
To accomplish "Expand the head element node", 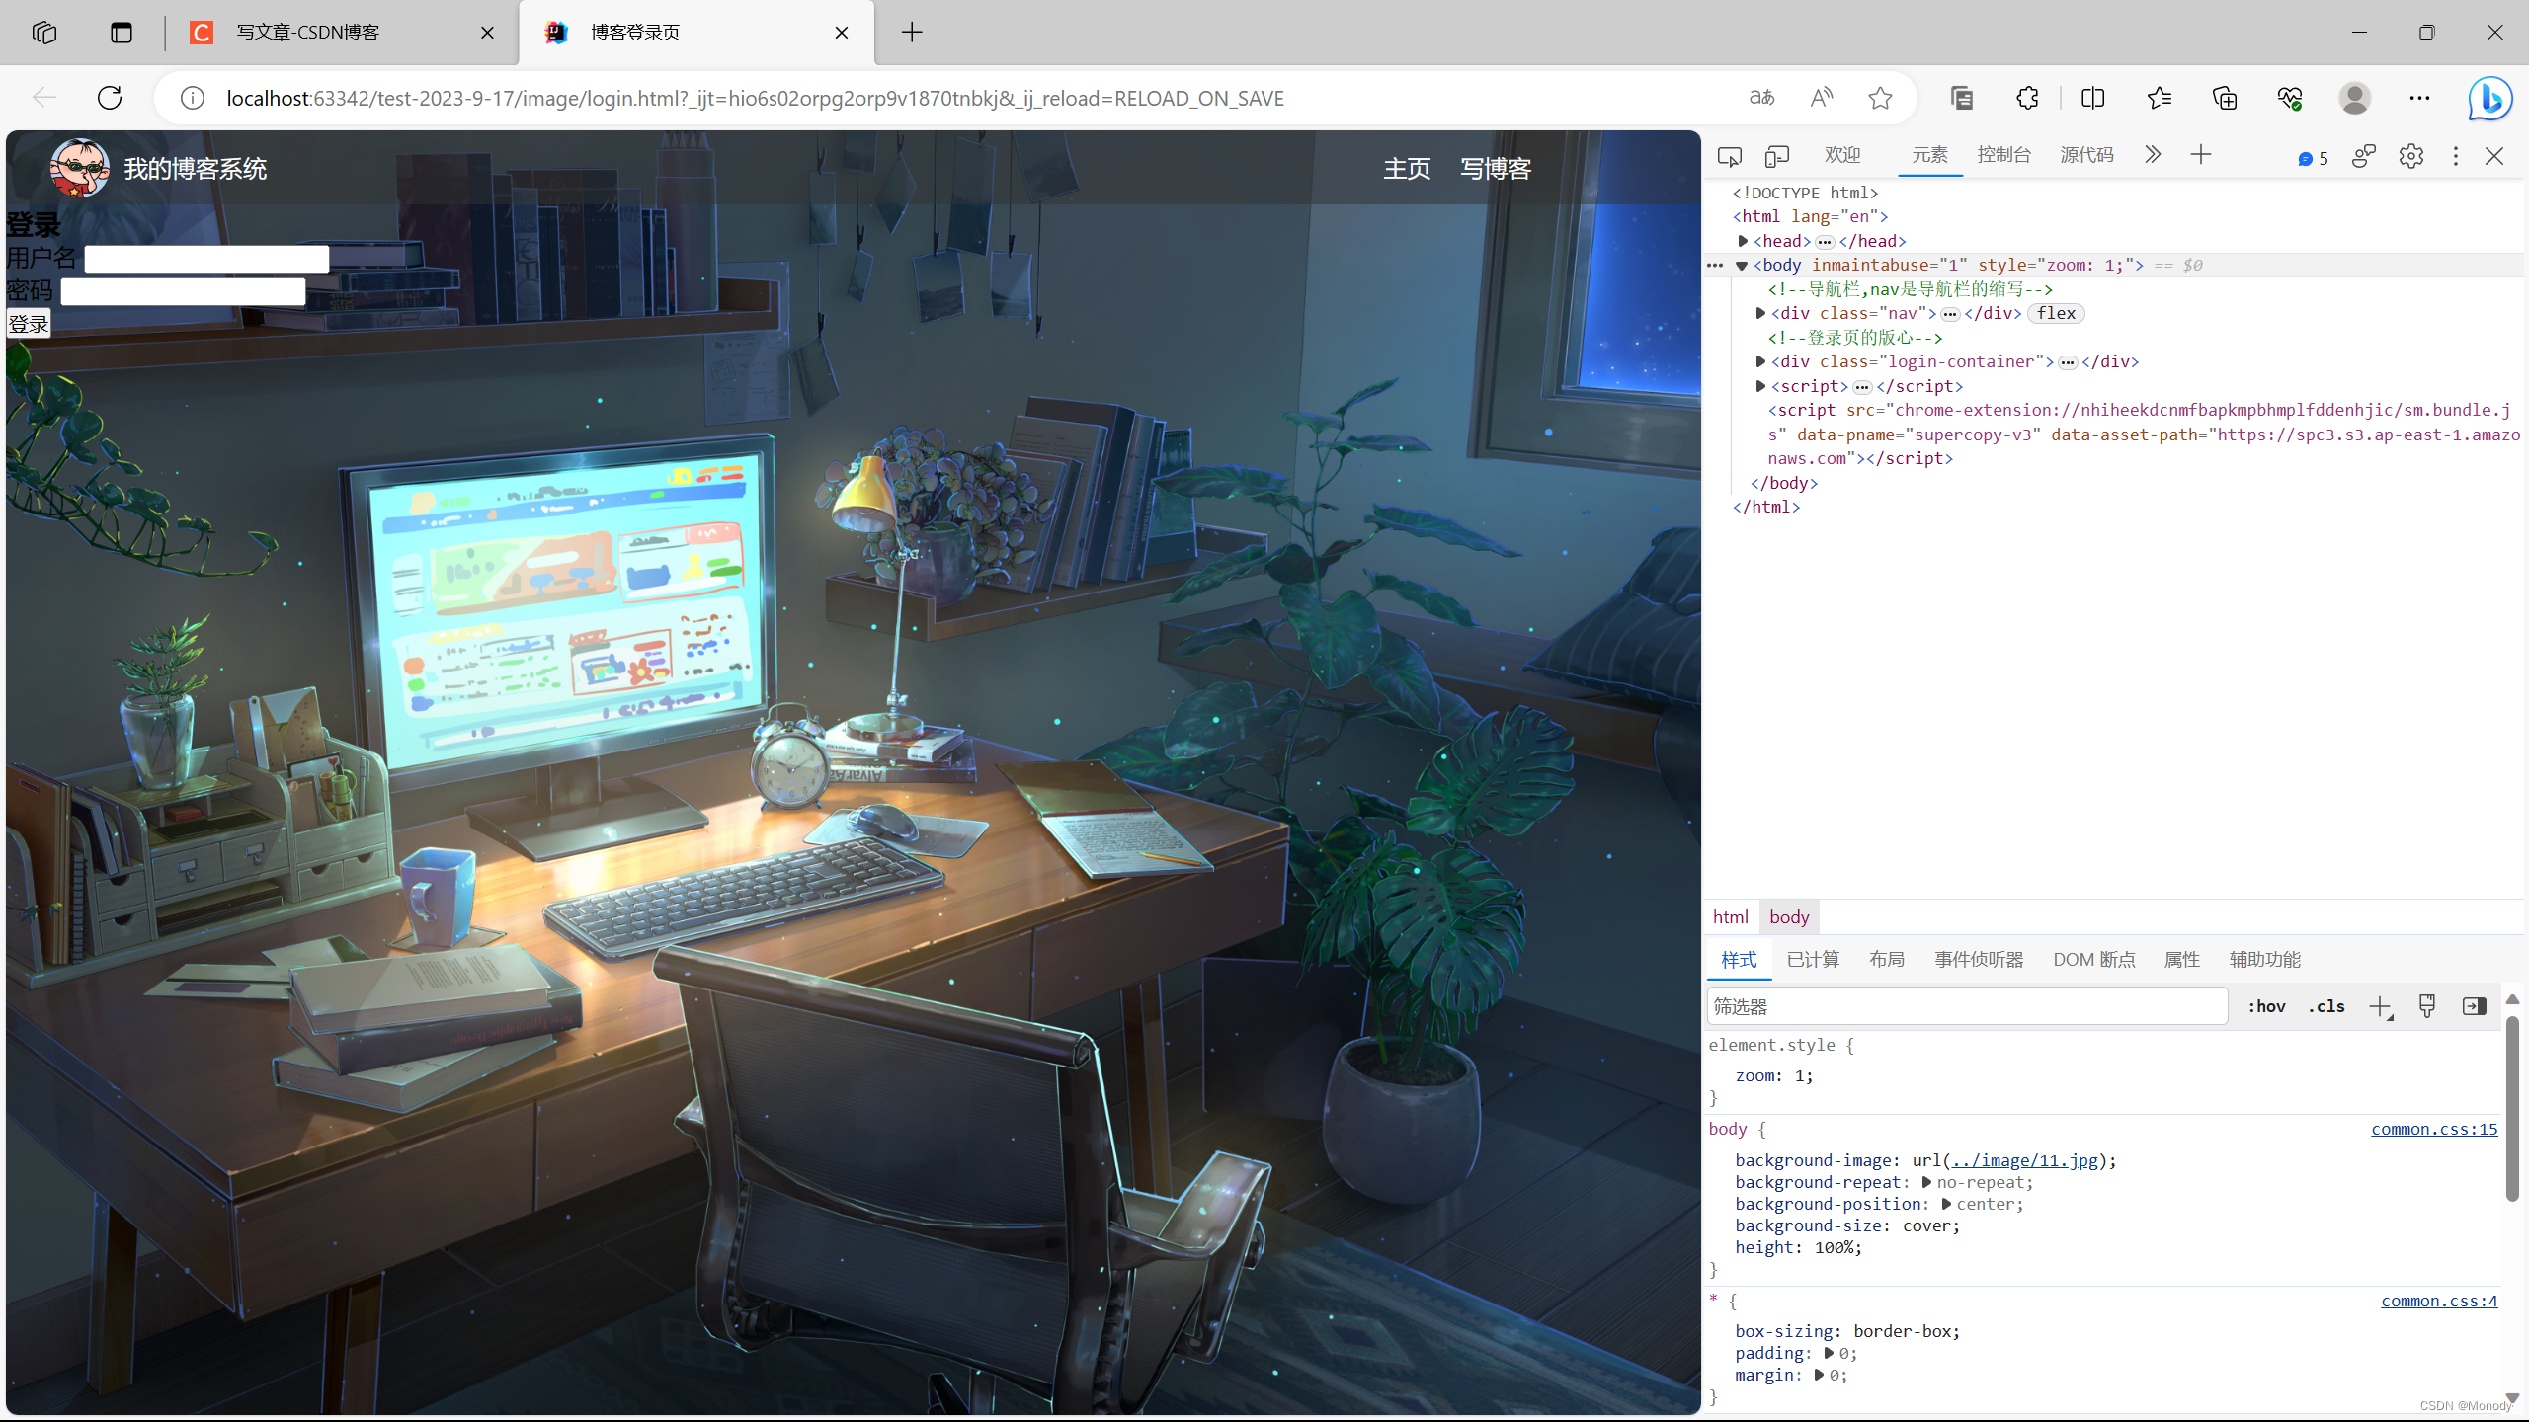I will click(x=1744, y=241).
